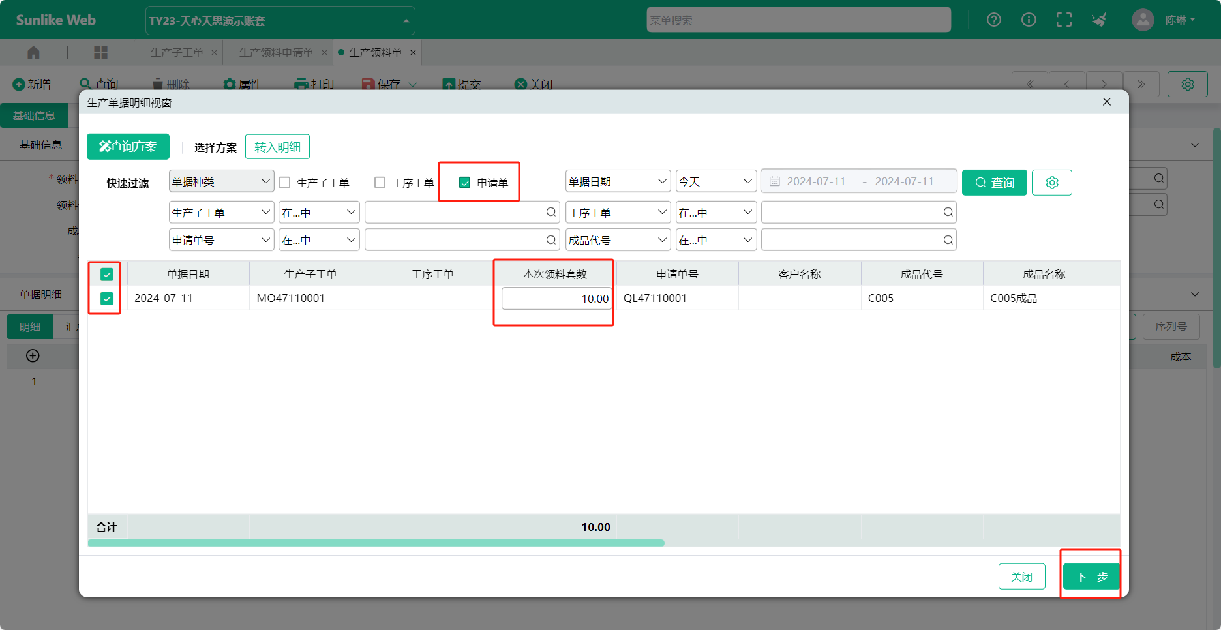The image size is (1221, 630).
Task: Click search icon in 生产子工单 filter field
Action: (551, 212)
